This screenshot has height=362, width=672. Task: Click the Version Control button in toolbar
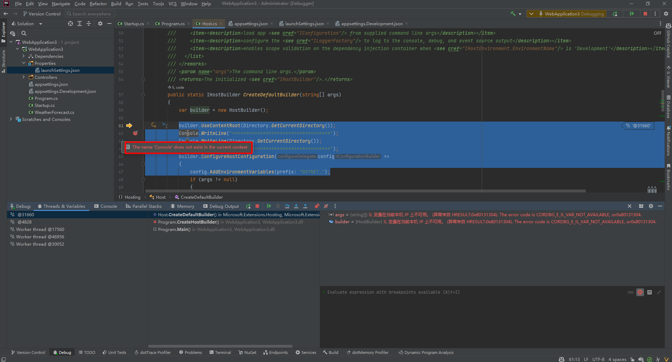[x=42, y=14]
